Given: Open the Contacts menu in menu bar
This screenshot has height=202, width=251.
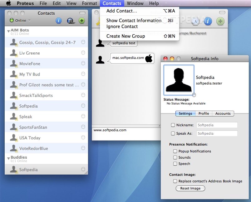Looking at the screenshot, I should 112,3.
